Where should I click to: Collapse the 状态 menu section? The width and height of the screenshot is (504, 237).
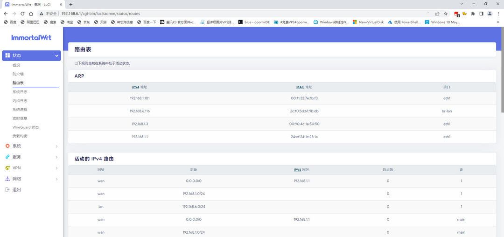[x=57, y=56]
